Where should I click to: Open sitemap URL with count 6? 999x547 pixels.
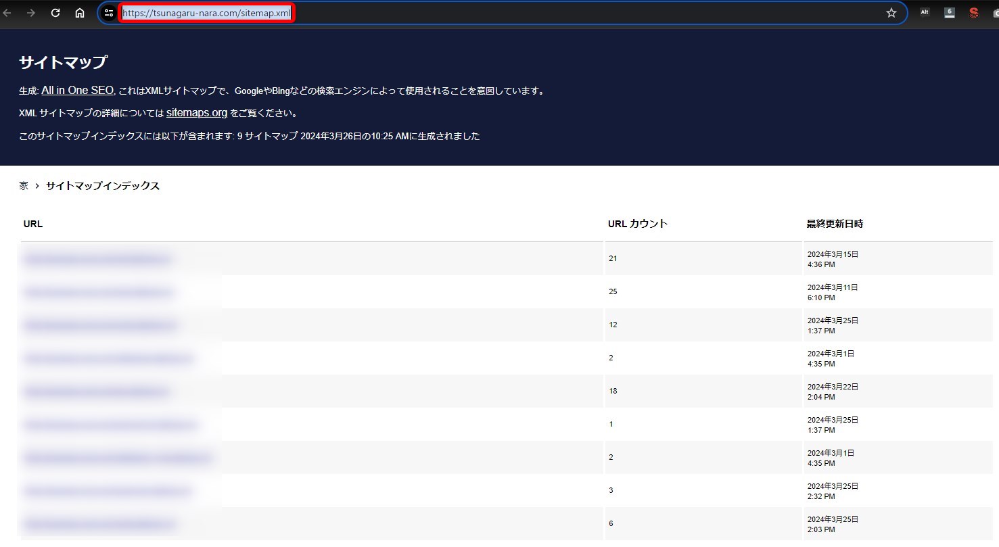tap(99, 524)
